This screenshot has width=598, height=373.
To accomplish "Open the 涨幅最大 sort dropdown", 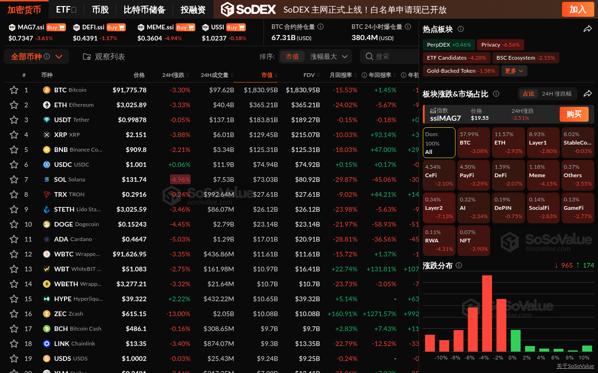I will (330, 56).
